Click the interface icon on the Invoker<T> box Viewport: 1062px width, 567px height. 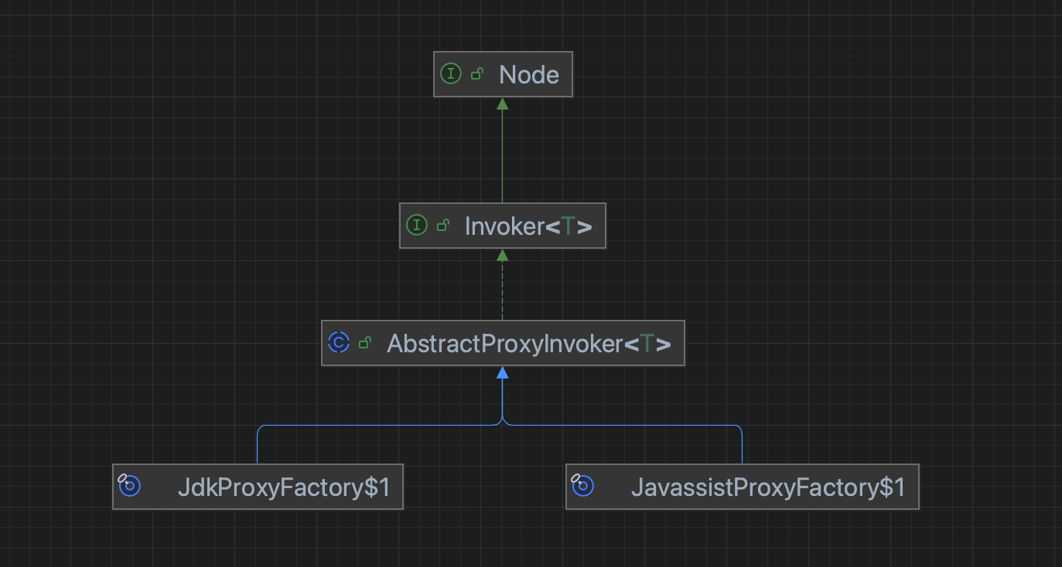point(417,226)
